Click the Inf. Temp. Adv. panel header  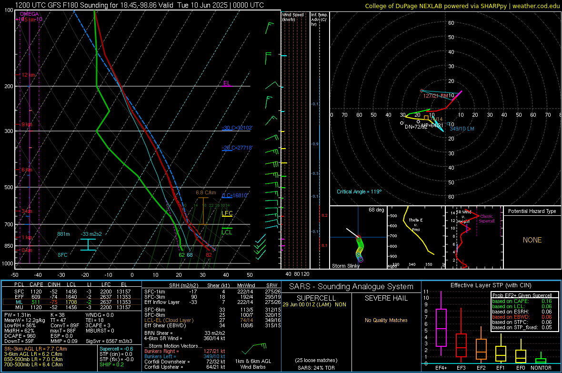tap(320, 20)
